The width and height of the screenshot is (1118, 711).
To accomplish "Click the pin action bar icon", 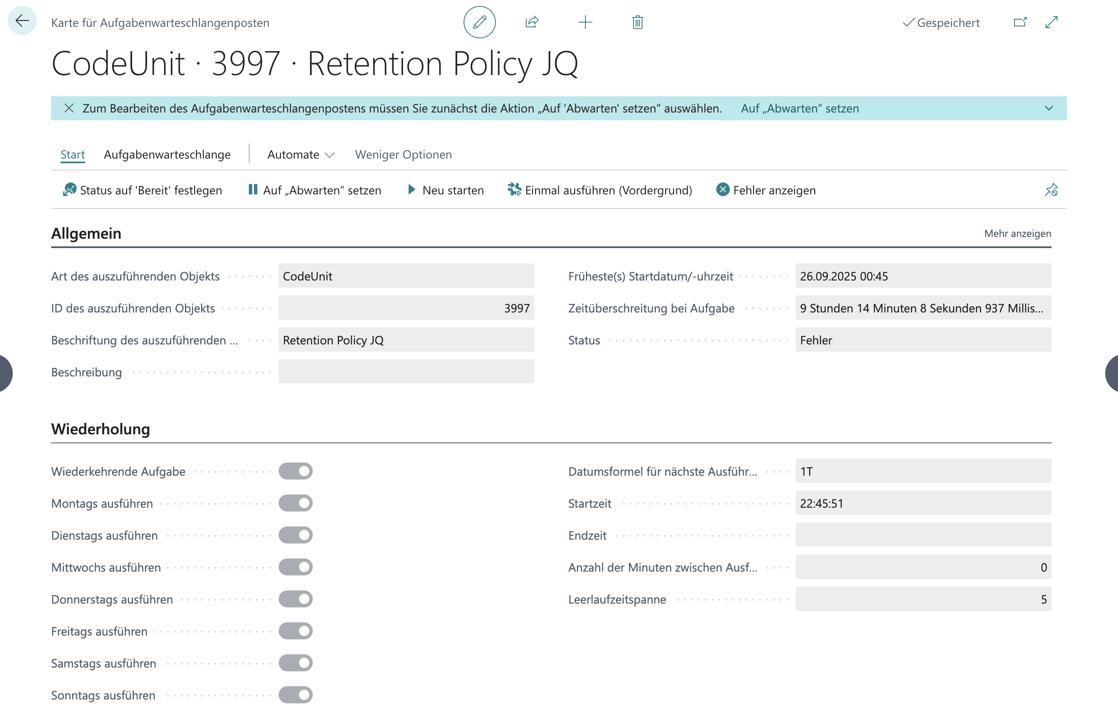I will tap(1051, 190).
